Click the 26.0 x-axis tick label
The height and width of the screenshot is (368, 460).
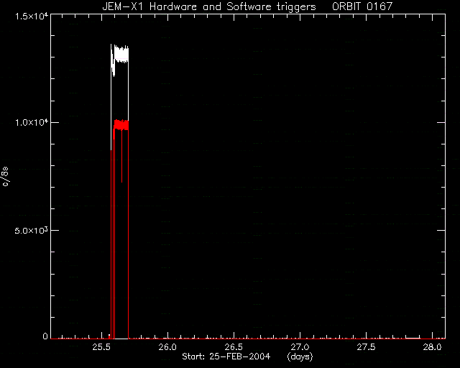pos(167,347)
